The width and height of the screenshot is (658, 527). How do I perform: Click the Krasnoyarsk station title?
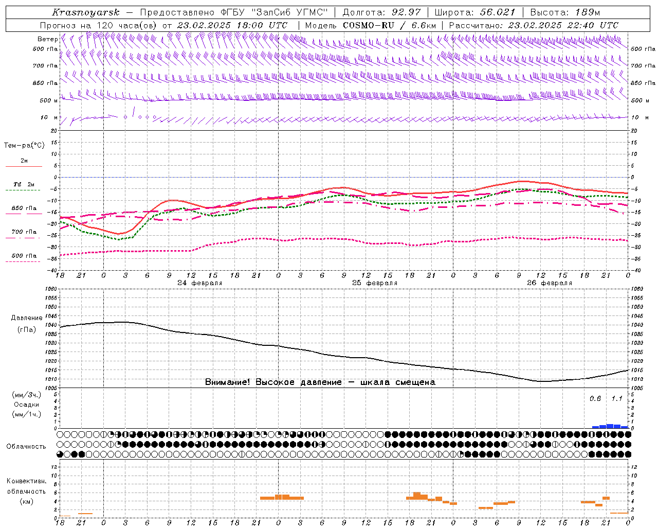click(x=85, y=12)
